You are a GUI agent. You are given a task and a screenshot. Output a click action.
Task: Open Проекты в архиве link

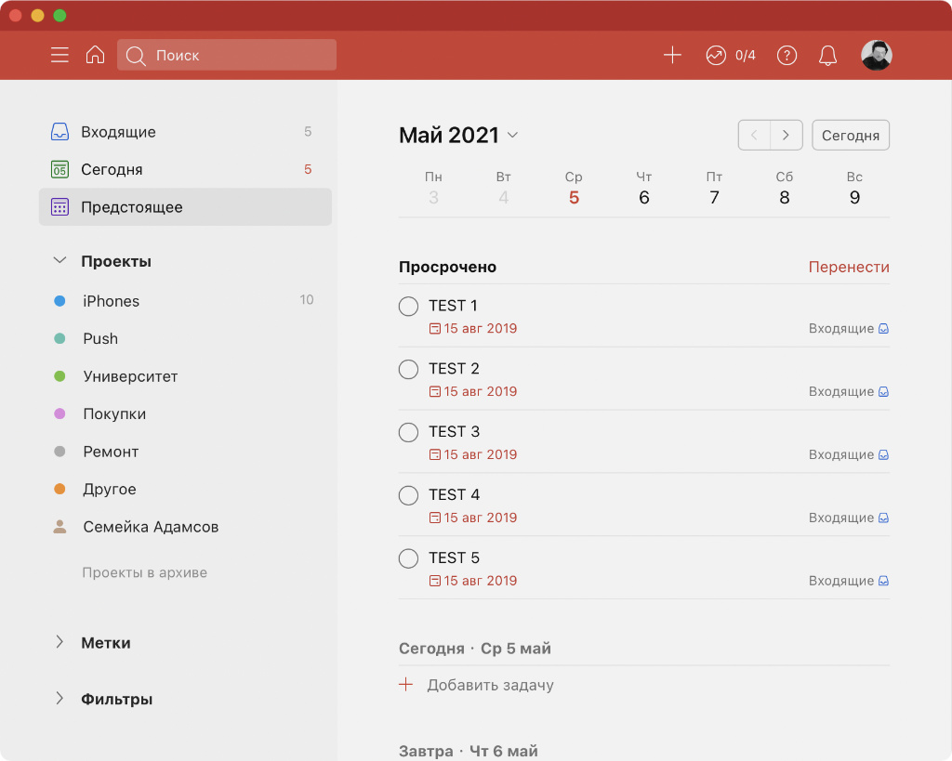144,572
